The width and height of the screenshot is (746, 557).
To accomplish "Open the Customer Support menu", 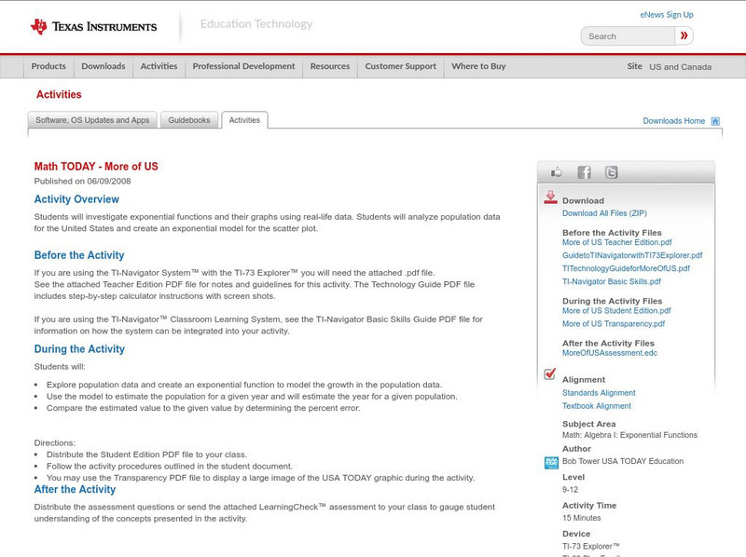I will click(x=401, y=66).
